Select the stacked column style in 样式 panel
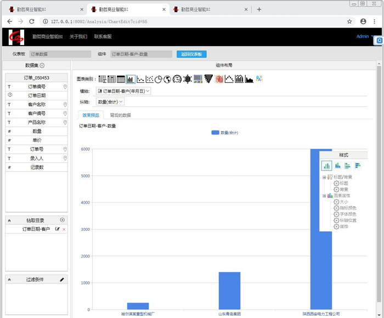This screenshot has height=318, width=384. 337,165
